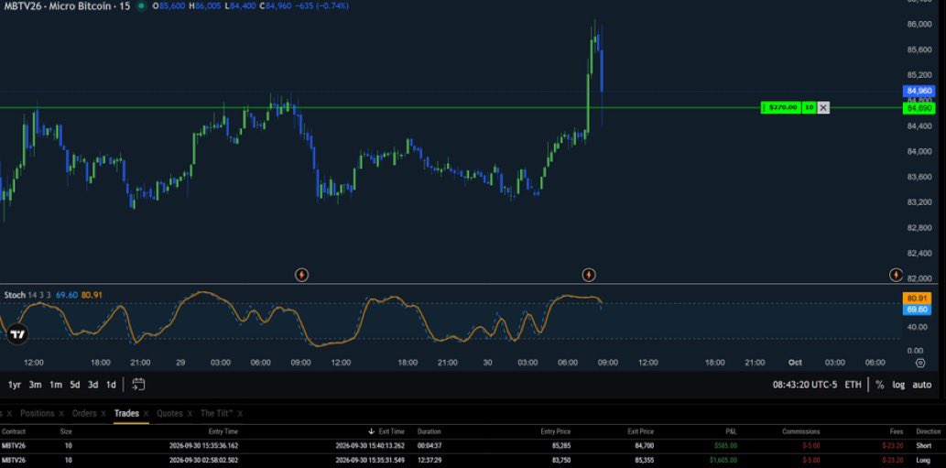This screenshot has height=468, width=946.
Task: Click entry price 85,285 cell
Action: pyautogui.click(x=560, y=446)
